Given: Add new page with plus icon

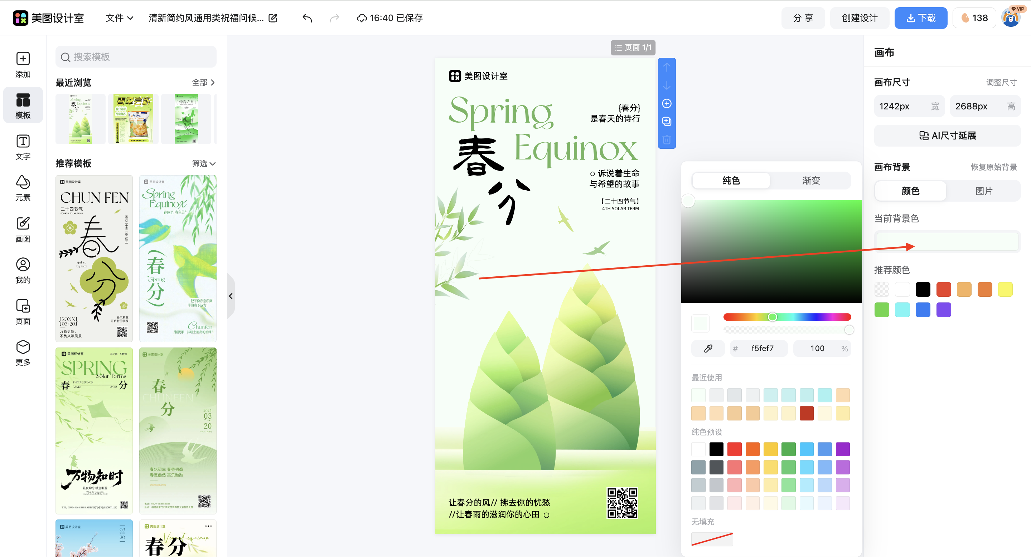Looking at the screenshot, I should click(x=666, y=103).
